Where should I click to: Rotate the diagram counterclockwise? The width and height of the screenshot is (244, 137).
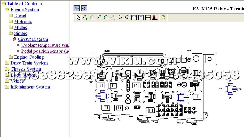pos(127,17)
